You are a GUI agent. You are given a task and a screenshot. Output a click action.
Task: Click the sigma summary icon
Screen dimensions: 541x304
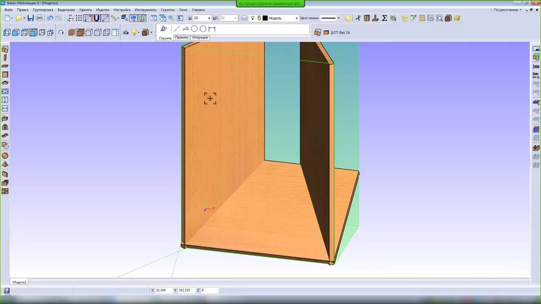pos(384,18)
